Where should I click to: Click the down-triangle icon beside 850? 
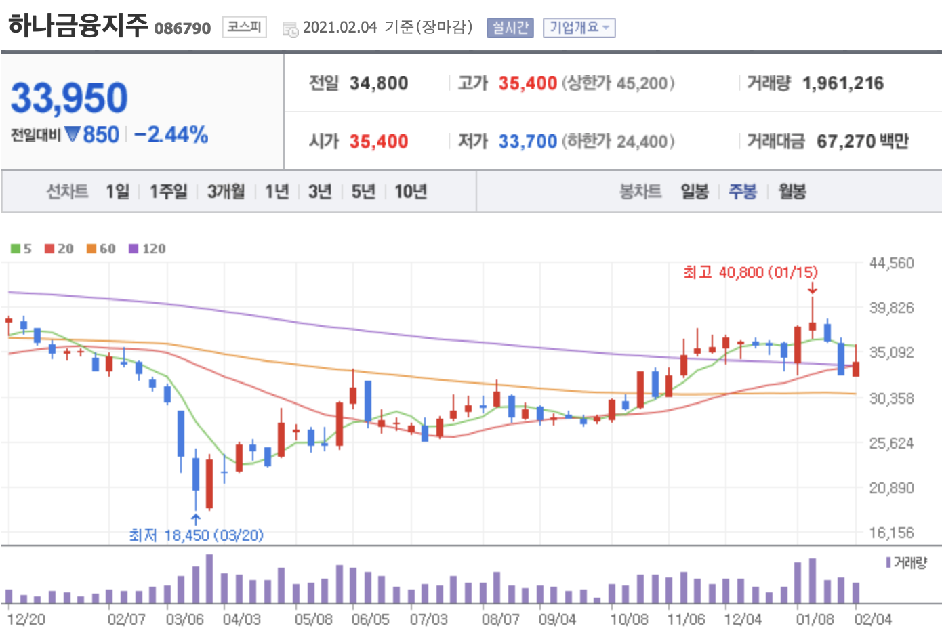[73, 135]
